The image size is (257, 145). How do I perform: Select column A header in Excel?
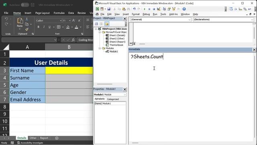27,47
